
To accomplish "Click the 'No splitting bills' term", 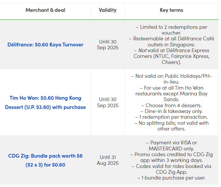I will tap(171, 123).
